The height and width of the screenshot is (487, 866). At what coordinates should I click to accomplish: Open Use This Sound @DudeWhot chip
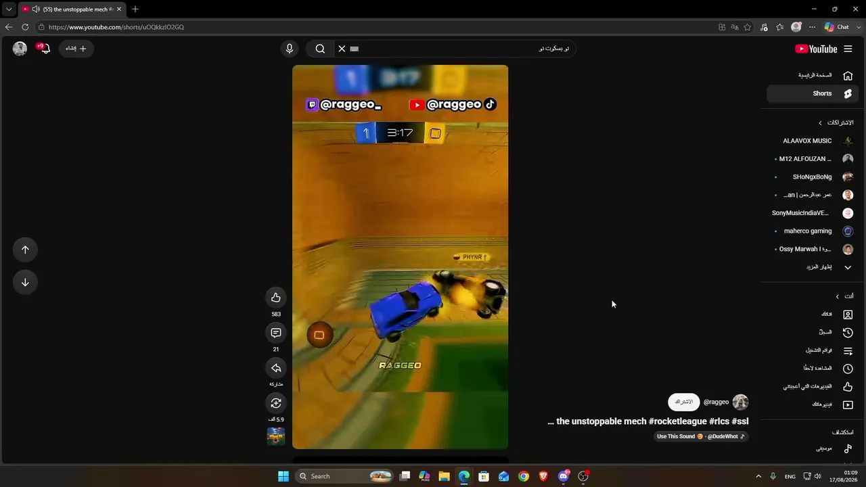point(700,436)
